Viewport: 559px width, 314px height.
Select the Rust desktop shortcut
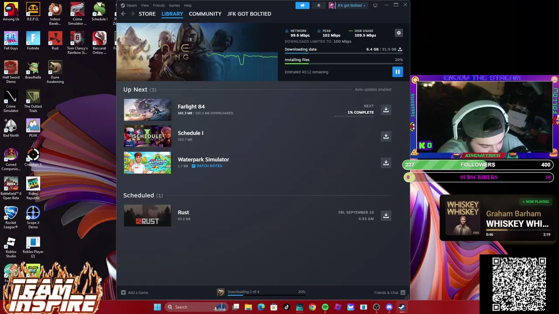point(55,41)
